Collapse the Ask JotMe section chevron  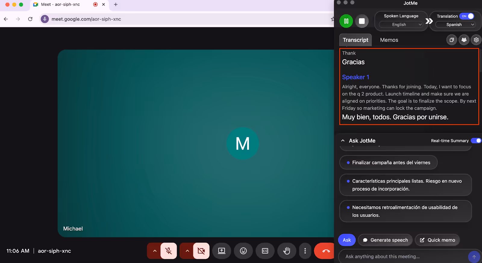[x=343, y=141]
